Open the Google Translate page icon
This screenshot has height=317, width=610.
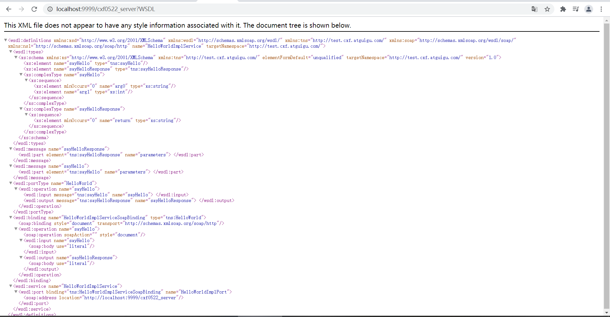point(535,9)
